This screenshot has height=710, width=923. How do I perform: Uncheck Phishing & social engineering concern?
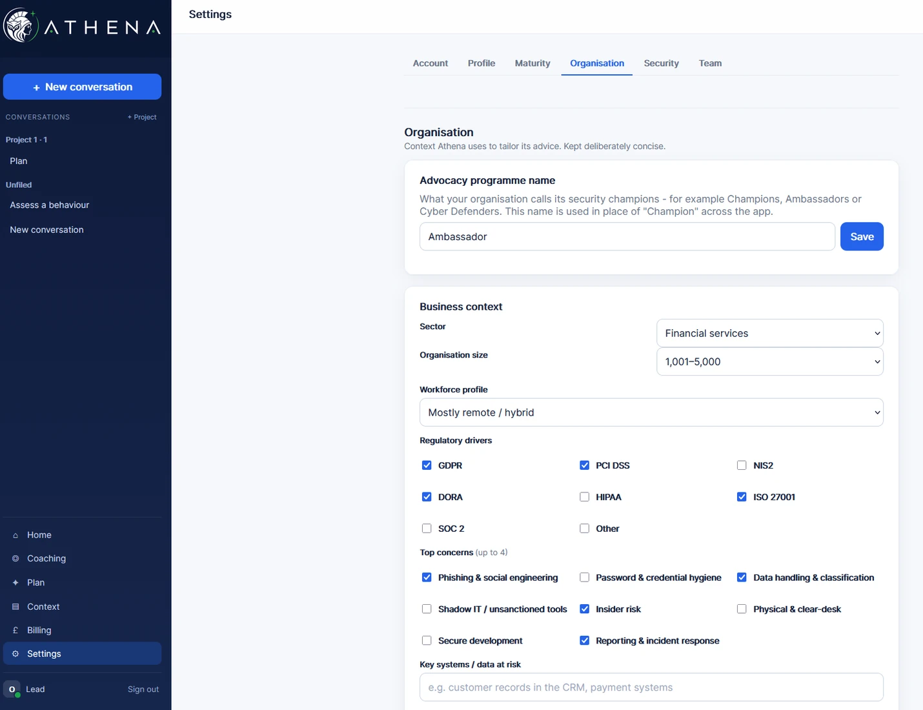click(427, 578)
